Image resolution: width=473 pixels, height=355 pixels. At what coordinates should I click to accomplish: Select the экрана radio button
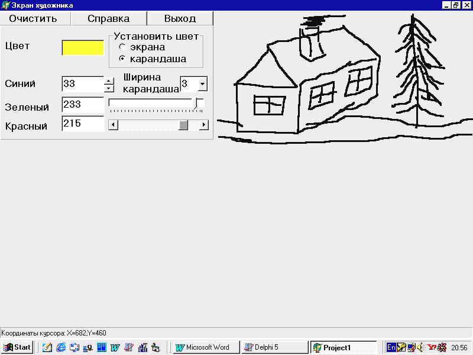coord(122,47)
